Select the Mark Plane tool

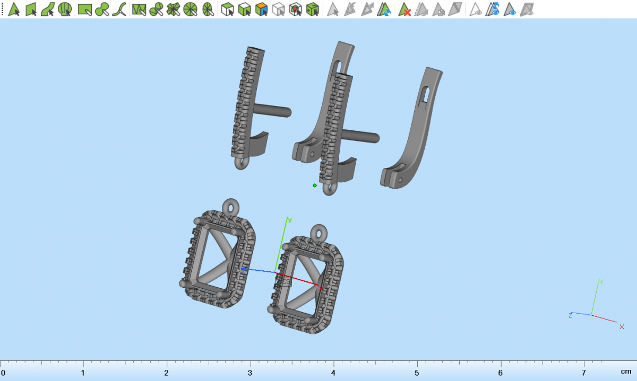[31, 9]
